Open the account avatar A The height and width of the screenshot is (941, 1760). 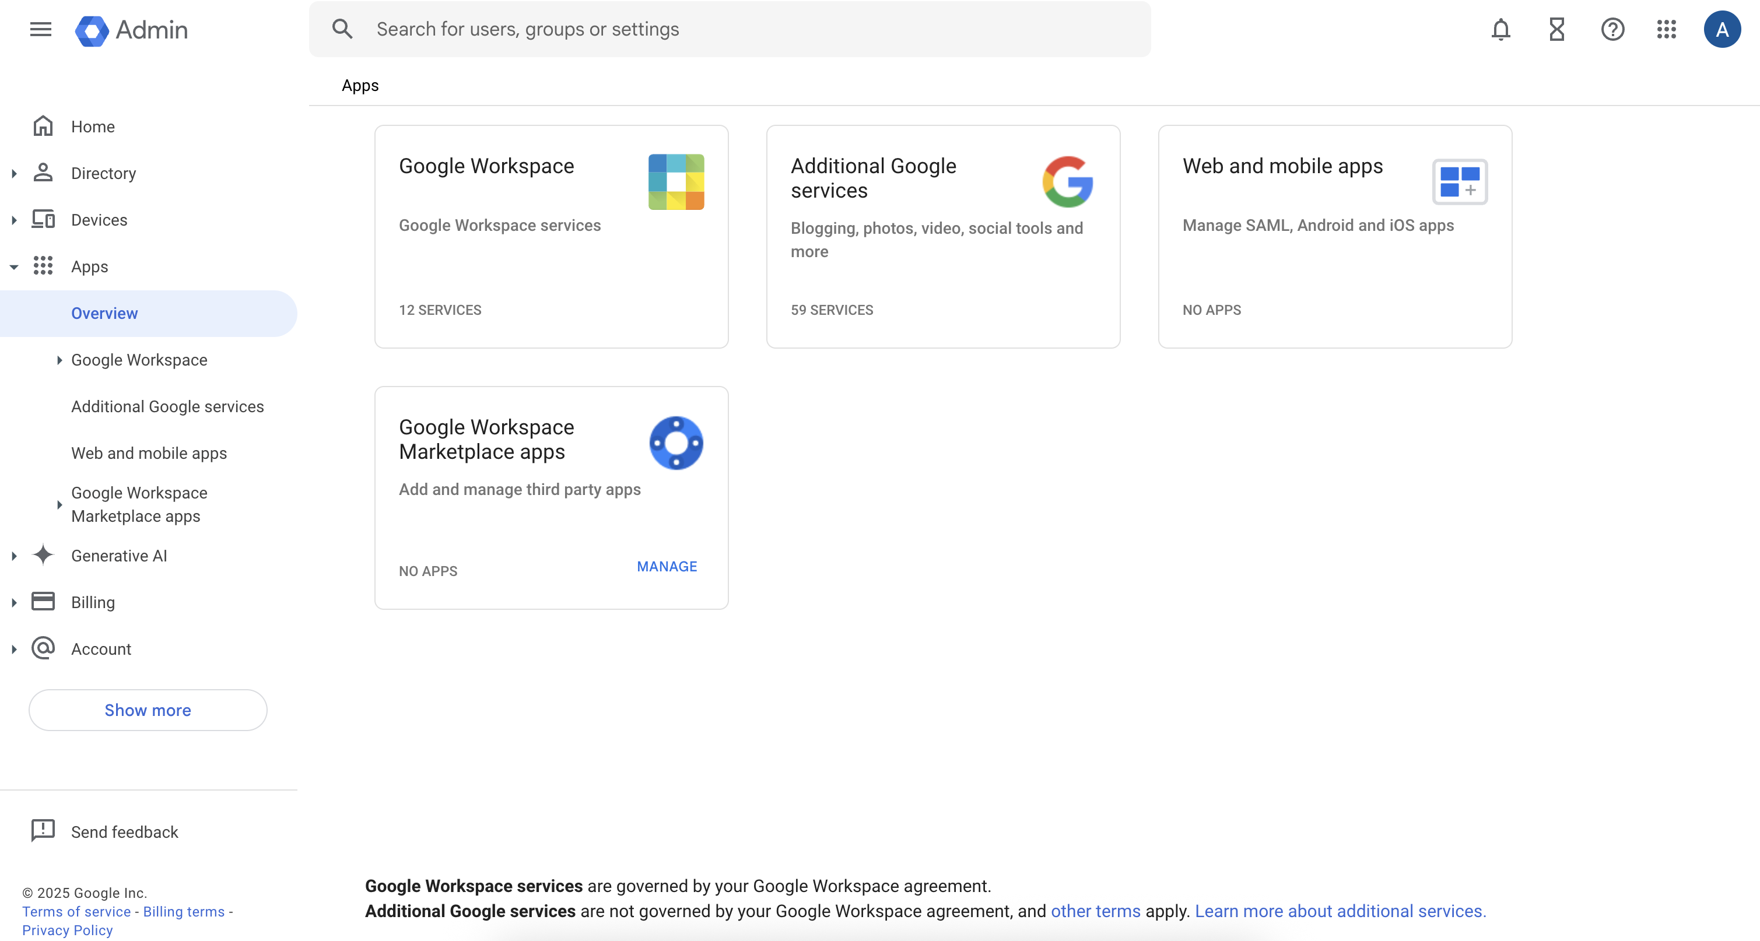pos(1722,29)
